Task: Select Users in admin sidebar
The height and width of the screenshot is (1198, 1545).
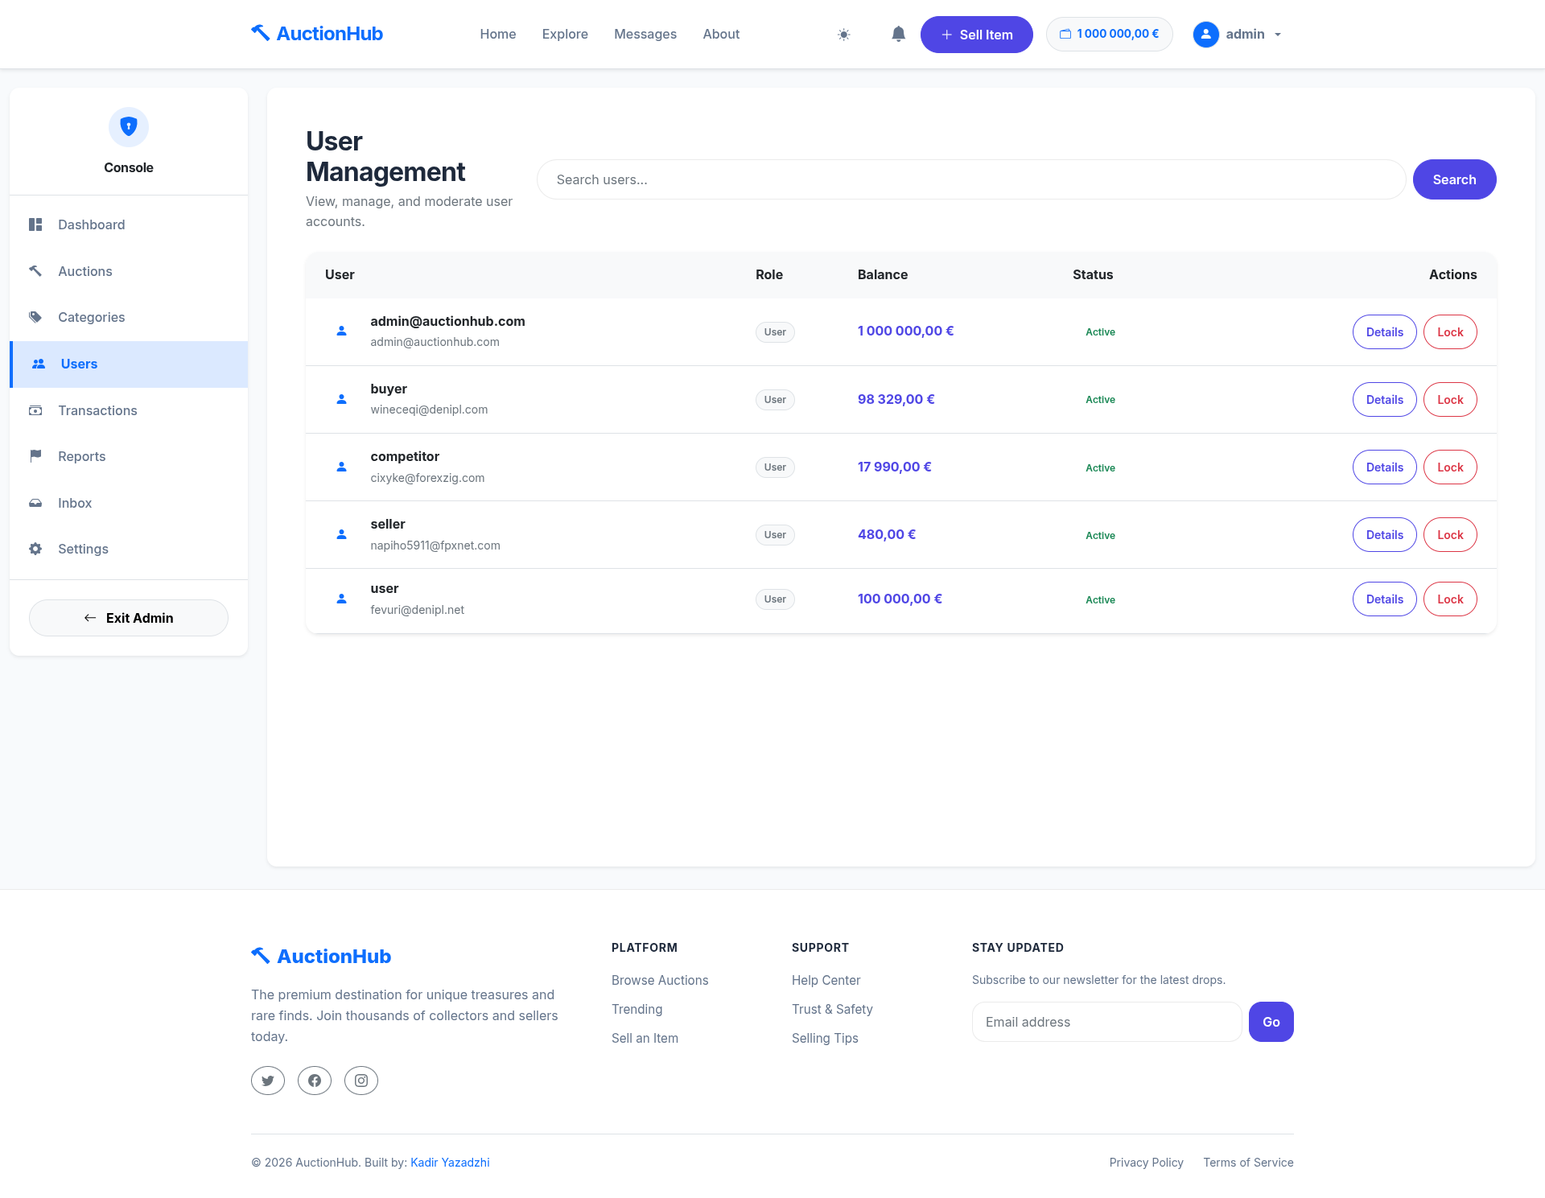Action: (129, 364)
